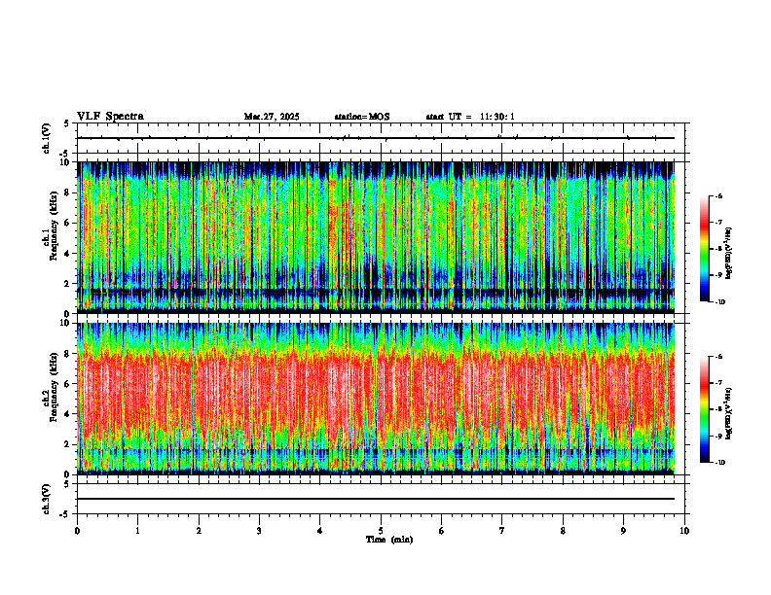
Task: Click time-axis tick label '3'
Action: click(x=259, y=531)
